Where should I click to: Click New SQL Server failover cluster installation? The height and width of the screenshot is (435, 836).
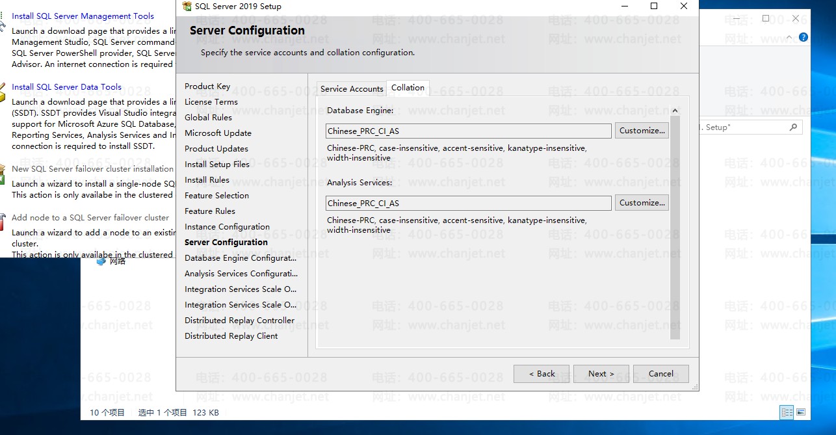point(93,169)
